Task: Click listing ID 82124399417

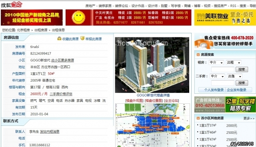Action: [41, 53]
